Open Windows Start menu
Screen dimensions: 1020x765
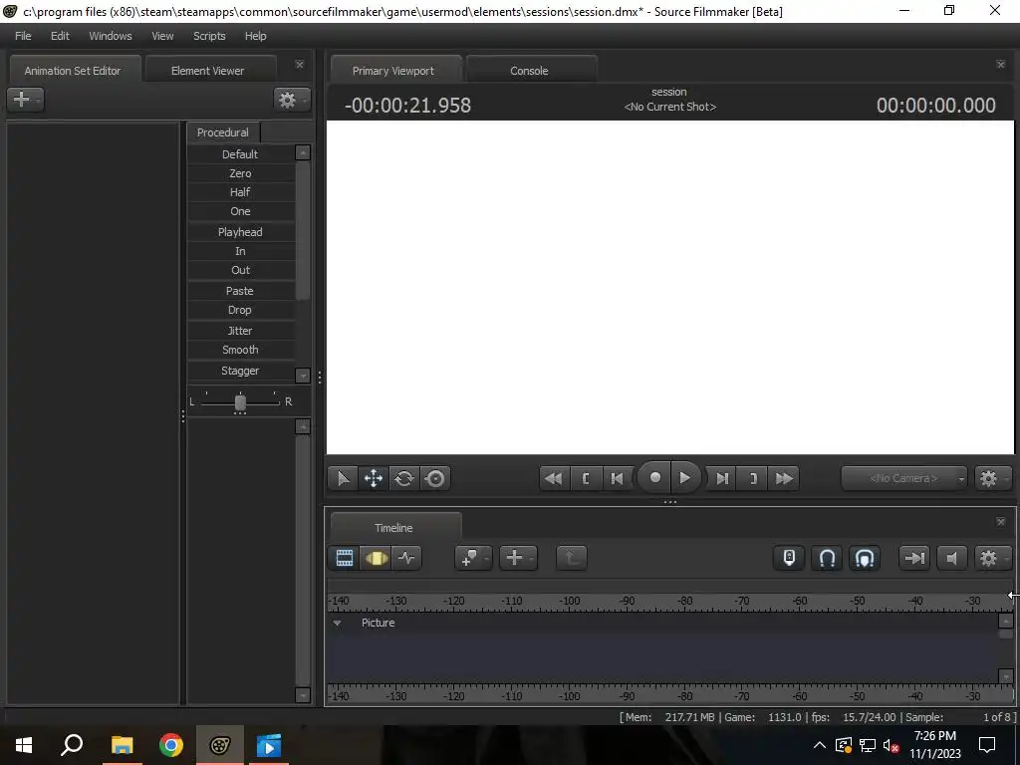[x=24, y=745]
